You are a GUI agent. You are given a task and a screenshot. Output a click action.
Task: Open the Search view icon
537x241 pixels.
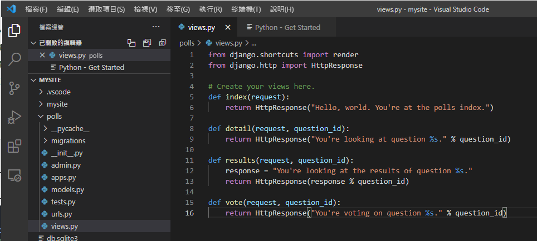(x=14, y=59)
